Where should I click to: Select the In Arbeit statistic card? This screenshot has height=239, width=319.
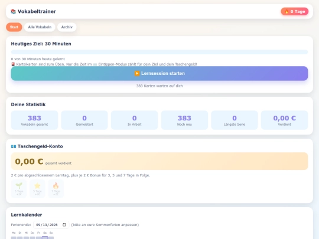tap(134, 120)
